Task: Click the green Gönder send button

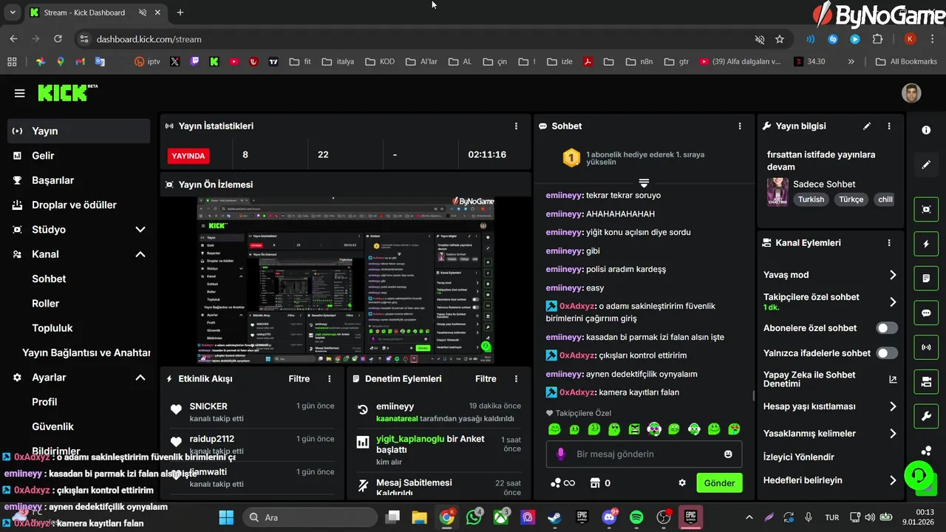Action: pyautogui.click(x=719, y=483)
